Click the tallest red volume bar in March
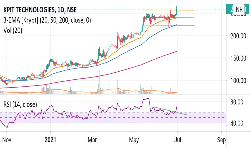The image size is (251, 148). (x=100, y=82)
